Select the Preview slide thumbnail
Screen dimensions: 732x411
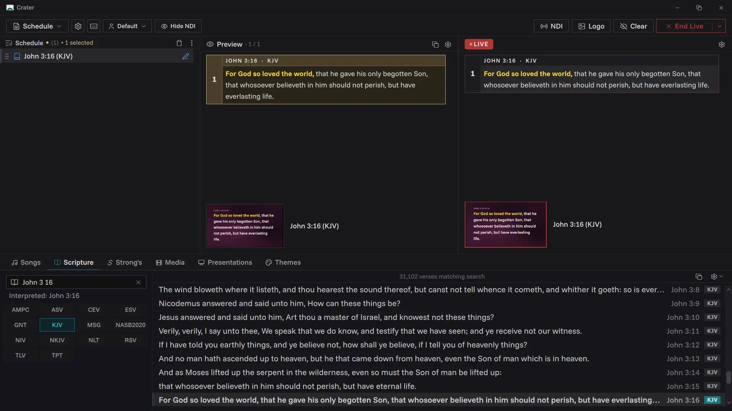click(x=245, y=226)
